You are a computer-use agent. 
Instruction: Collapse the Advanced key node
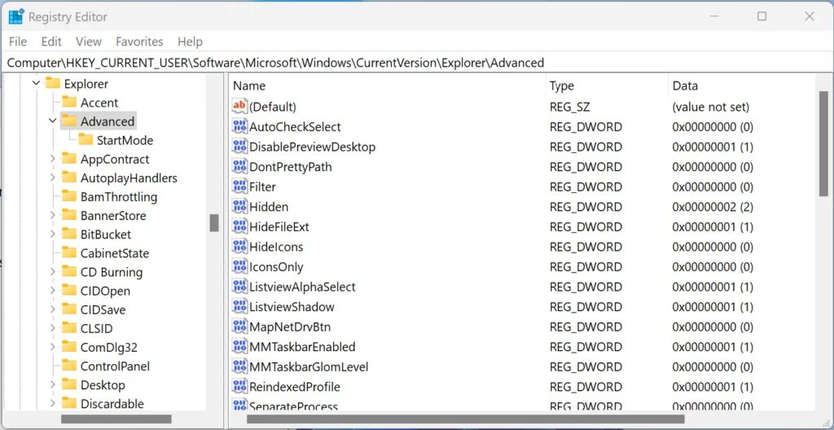52,121
